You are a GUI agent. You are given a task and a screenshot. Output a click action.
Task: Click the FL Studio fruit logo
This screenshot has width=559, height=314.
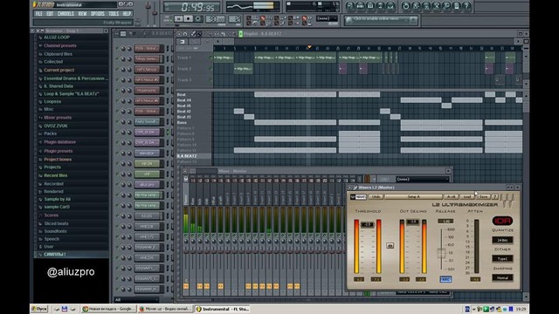pyautogui.click(x=35, y=4)
